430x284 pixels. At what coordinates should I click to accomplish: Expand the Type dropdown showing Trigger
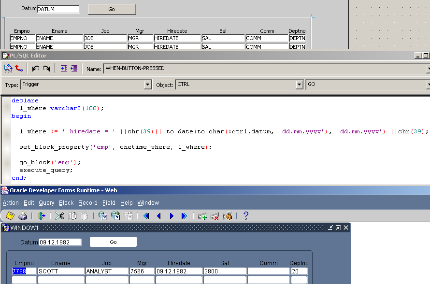point(148,85)
